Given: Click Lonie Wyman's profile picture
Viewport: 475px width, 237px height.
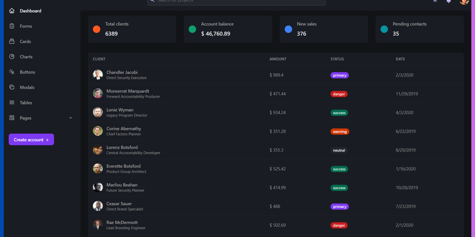Looking at the screenshot, I should 98,112.
